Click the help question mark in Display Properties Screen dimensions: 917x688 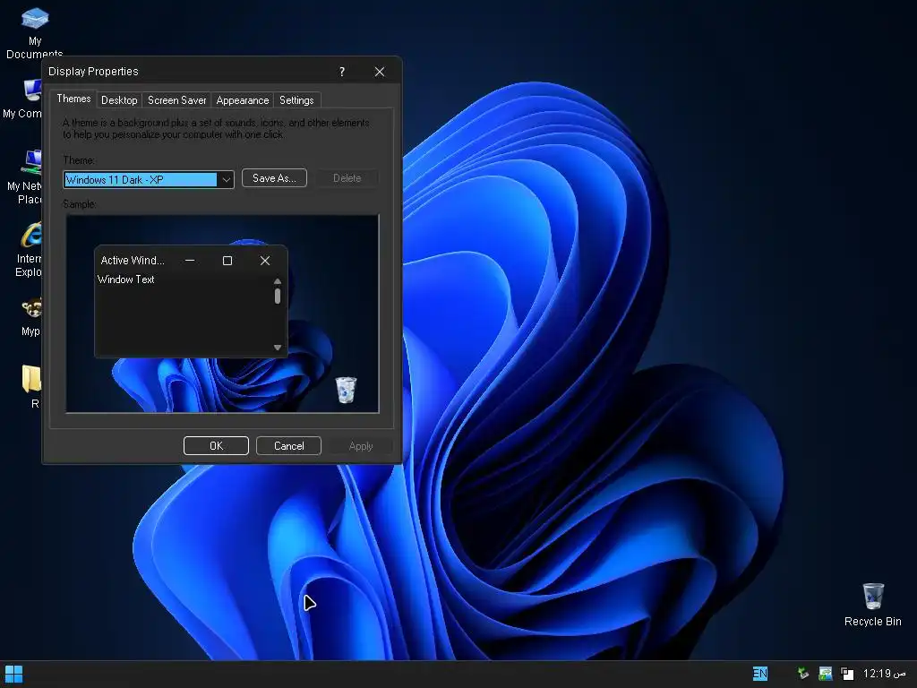342,72
